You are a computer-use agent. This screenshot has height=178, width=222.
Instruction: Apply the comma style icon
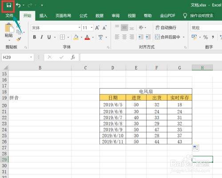(213, 37)
